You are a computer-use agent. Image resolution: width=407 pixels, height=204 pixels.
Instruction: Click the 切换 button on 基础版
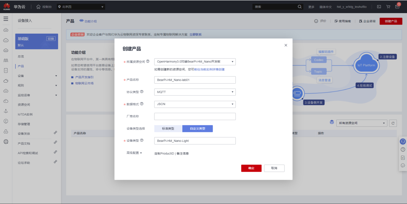coord(51,39)
